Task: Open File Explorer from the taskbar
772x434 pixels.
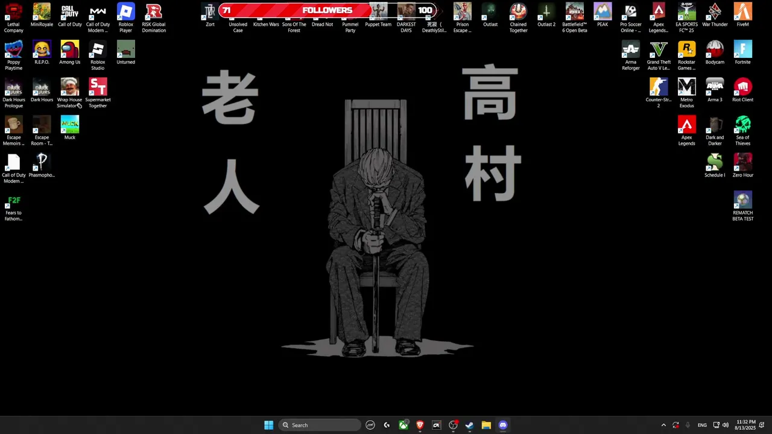Action: coord(486,425)
